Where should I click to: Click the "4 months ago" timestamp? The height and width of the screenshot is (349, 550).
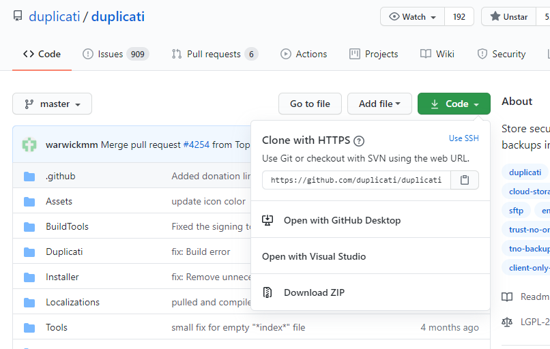pos(449,328)
